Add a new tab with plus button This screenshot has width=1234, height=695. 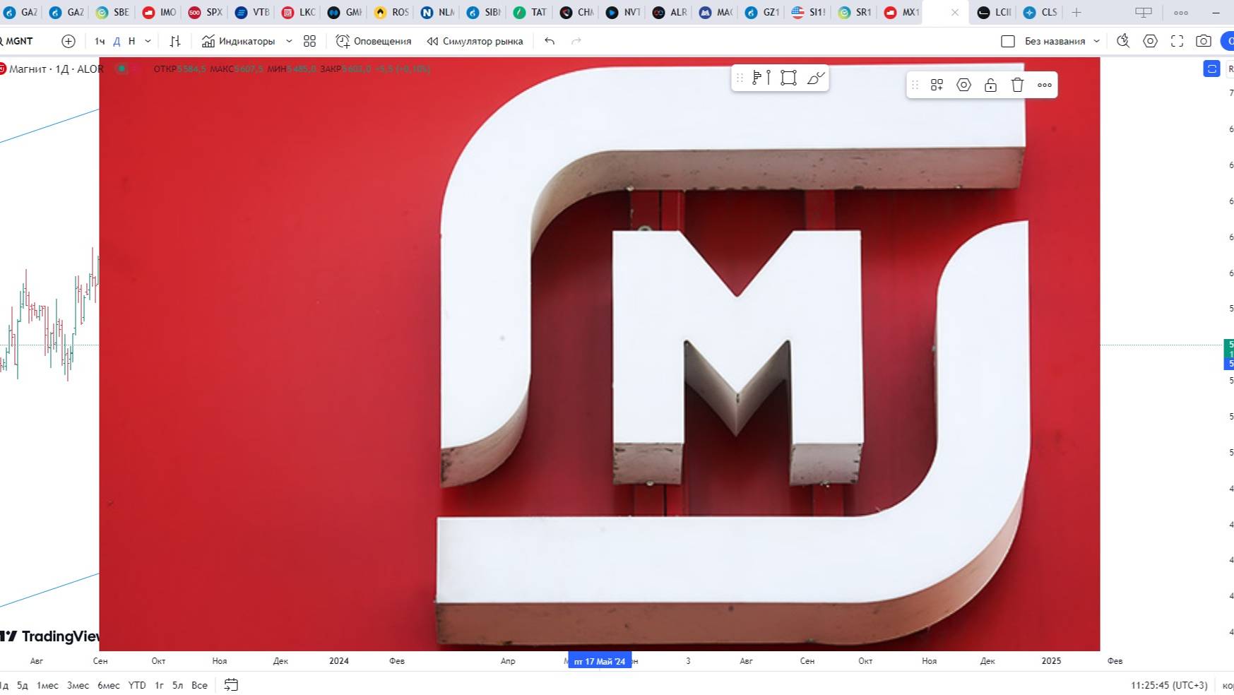click(x=1076, y=12)
